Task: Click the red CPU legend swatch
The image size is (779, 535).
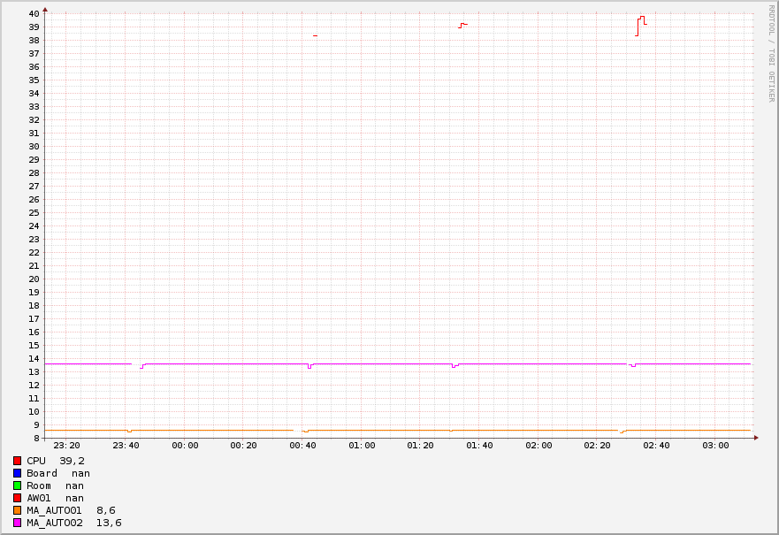Action: coord(17,461)
